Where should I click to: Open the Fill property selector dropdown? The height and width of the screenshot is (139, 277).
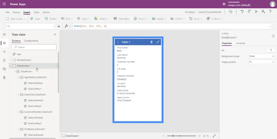(x=30, y=26)
